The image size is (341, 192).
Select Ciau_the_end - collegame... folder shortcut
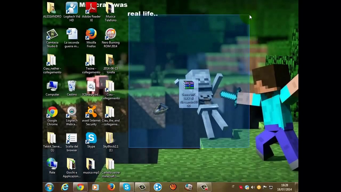click(111, 116)
